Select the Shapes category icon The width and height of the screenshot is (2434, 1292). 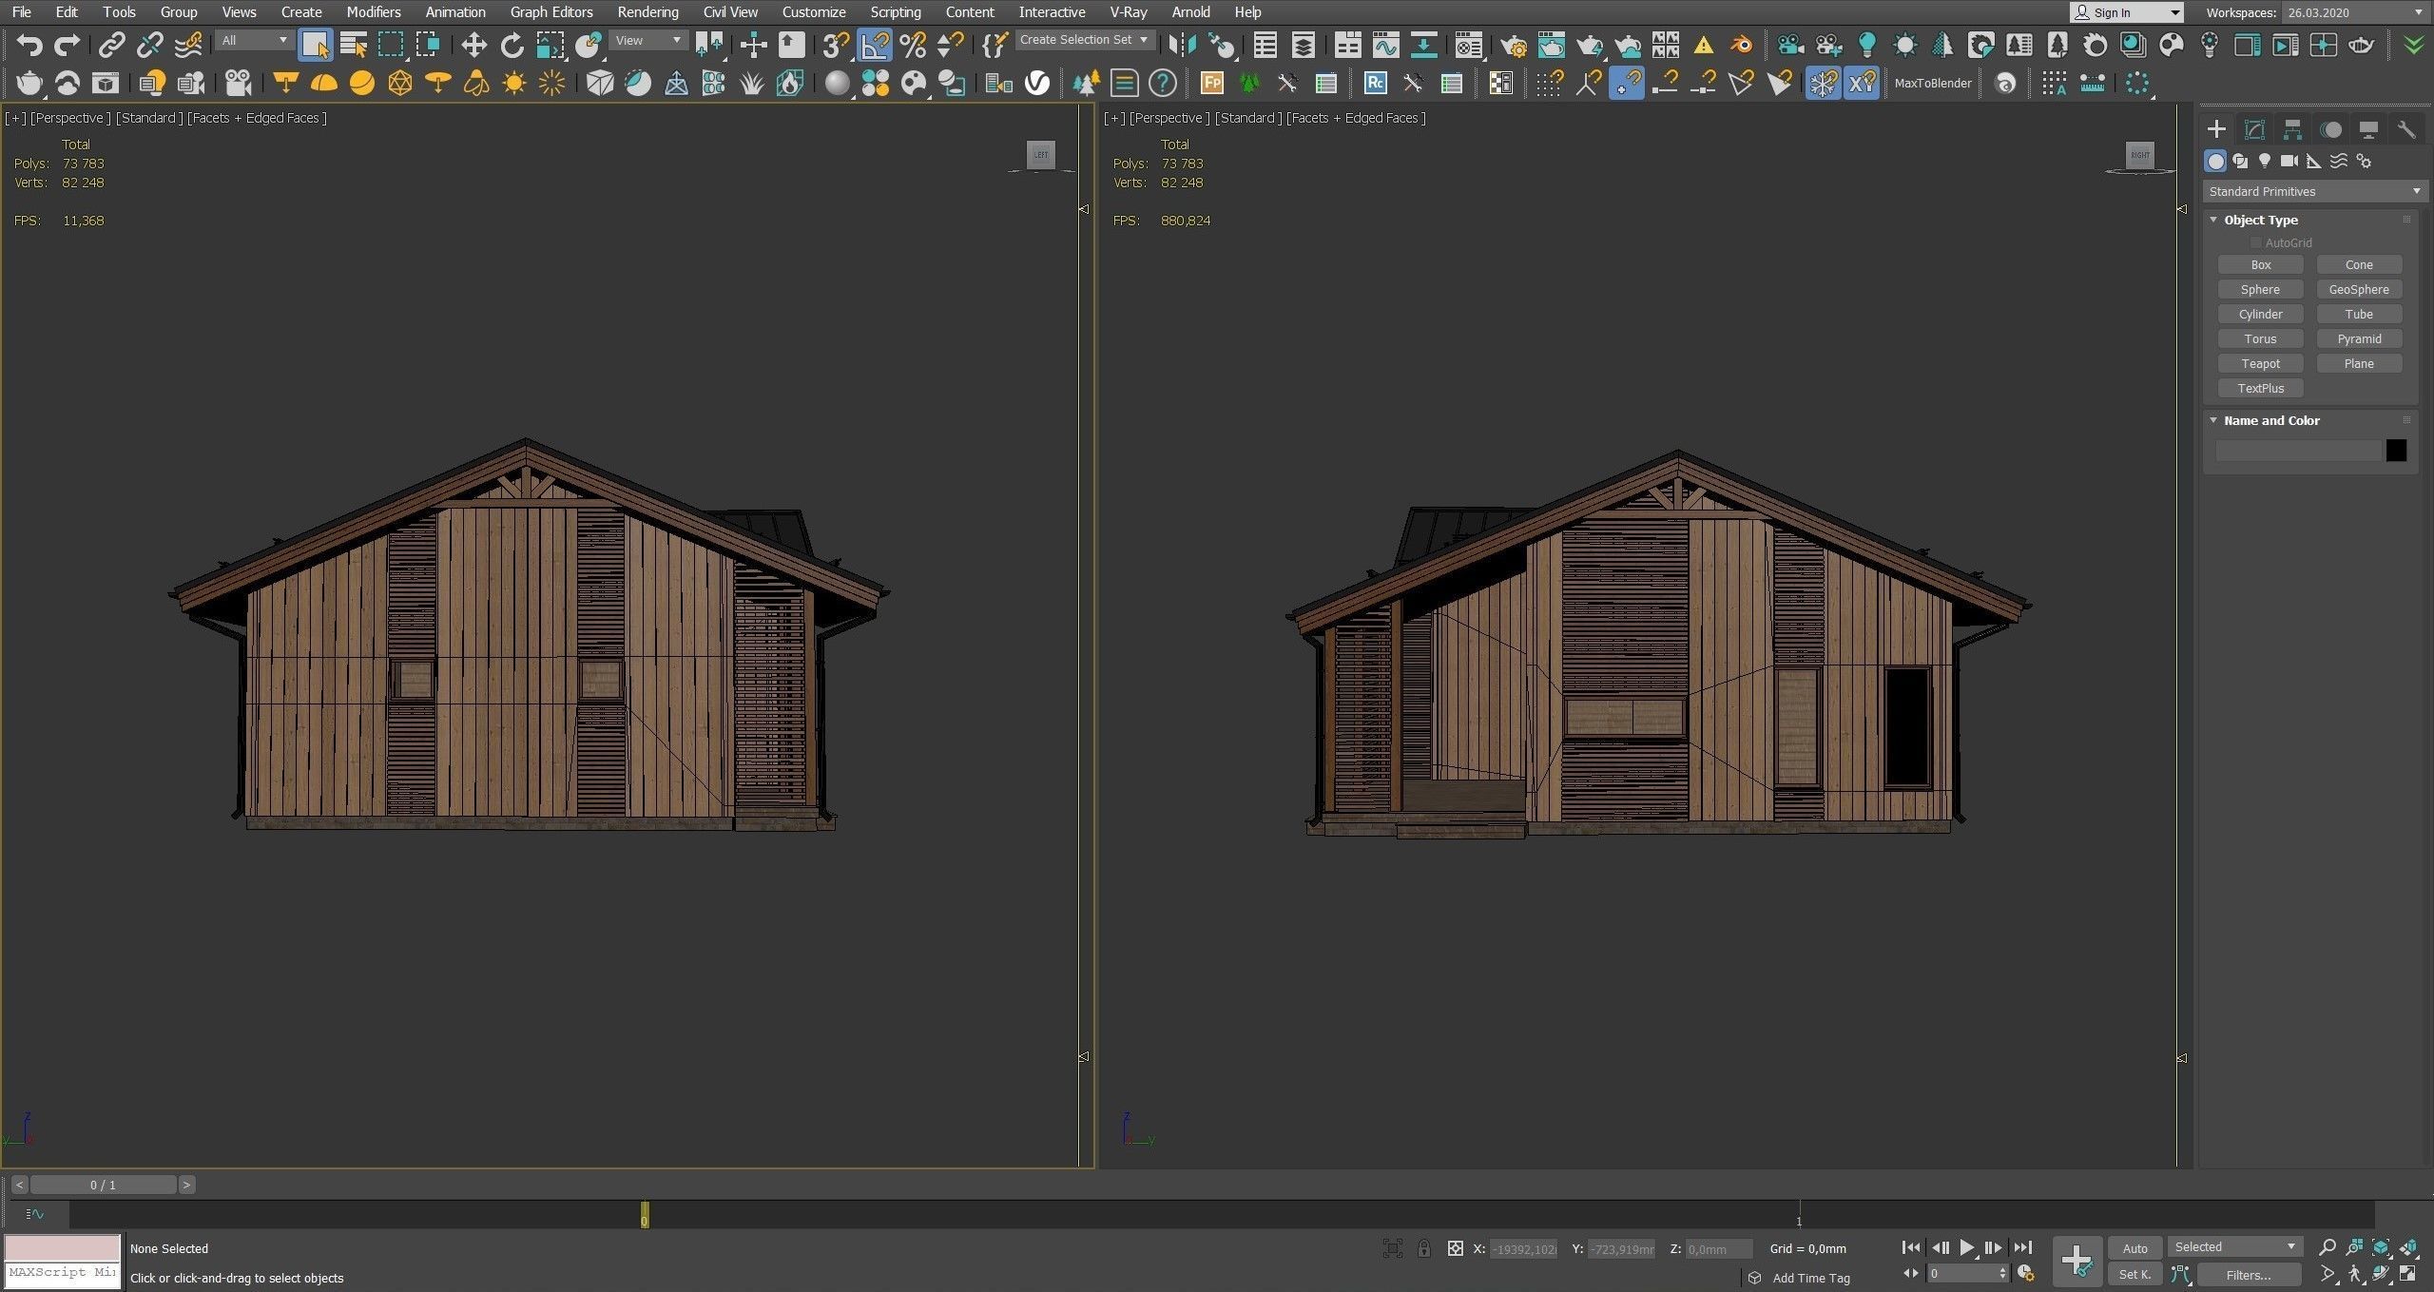coord(2240,162)
